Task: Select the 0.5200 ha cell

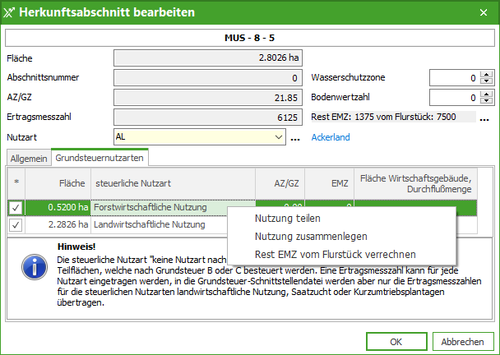Action: [58, 208]
